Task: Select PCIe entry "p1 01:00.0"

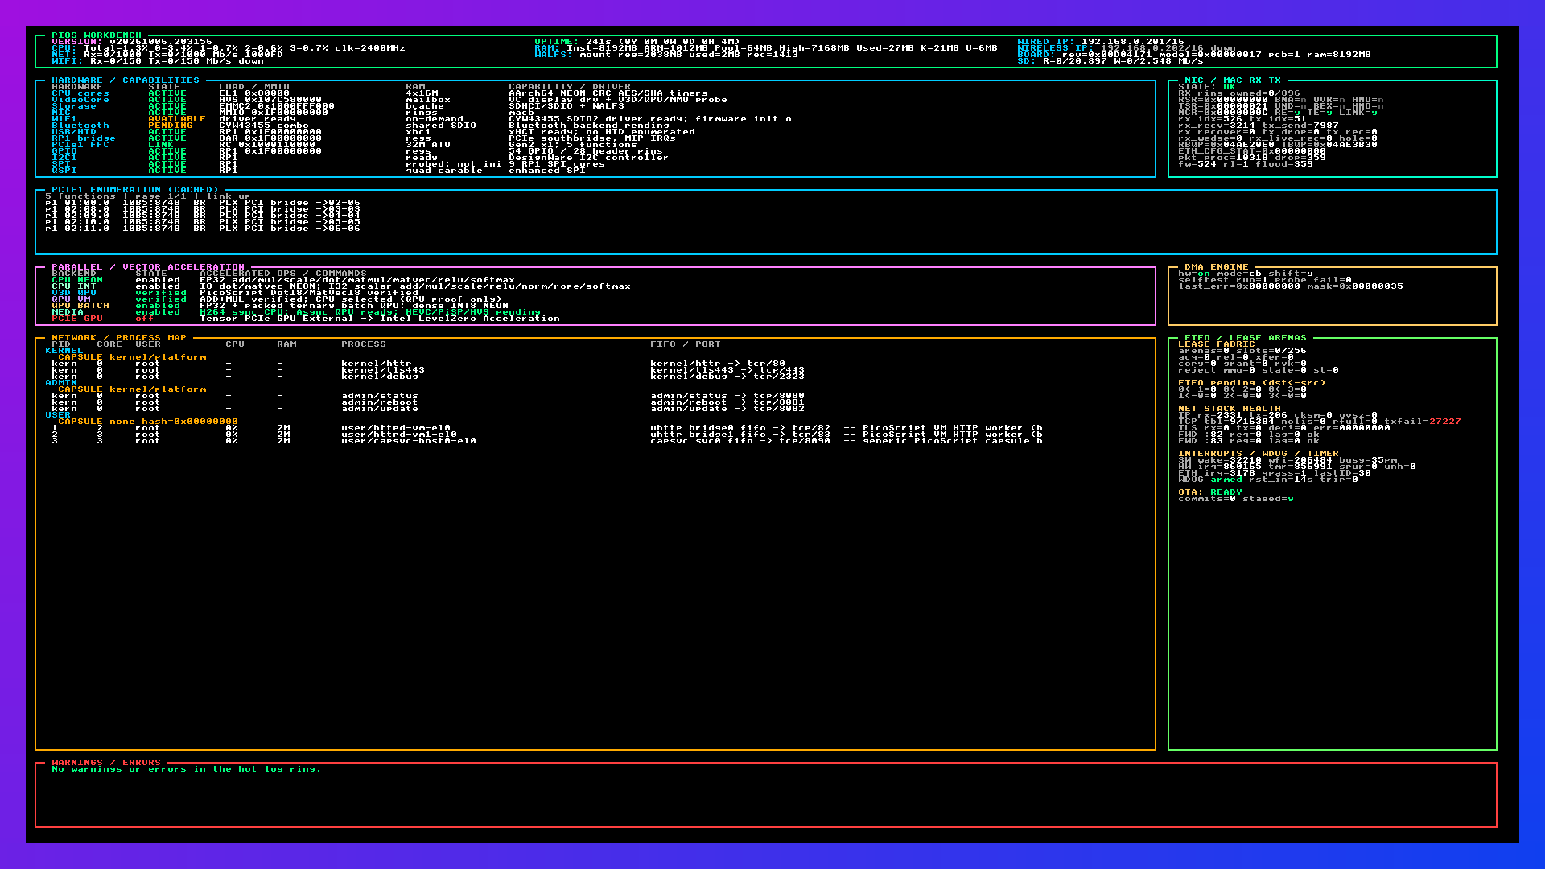Action: click(x=203, y=203)
